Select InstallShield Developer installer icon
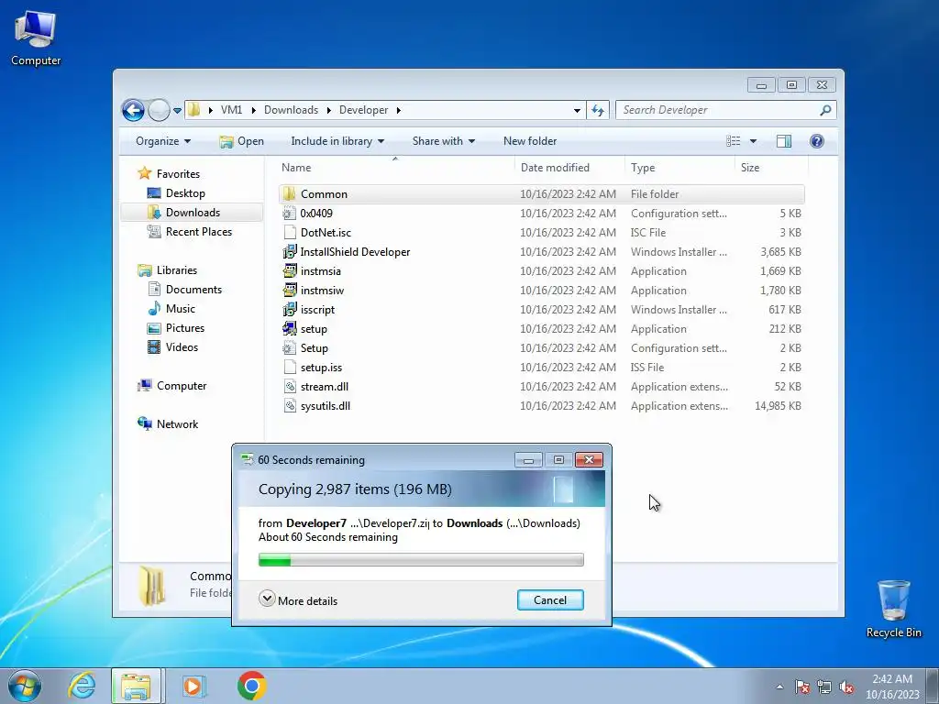Viewport: 939px width, 704px height. pyautogui.click(x=289, y=251)
